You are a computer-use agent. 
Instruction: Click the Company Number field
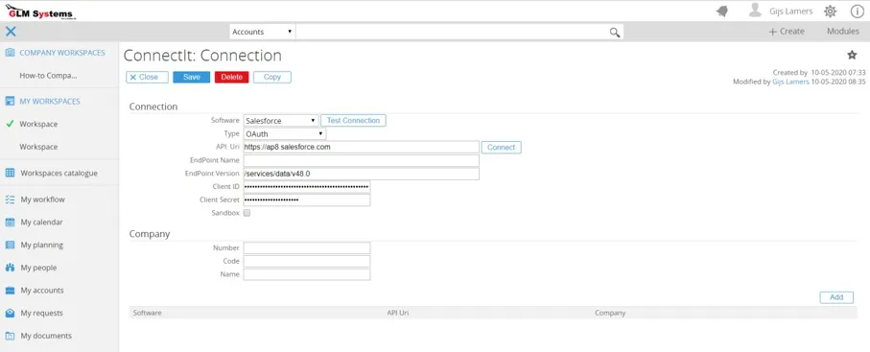pyautogui.click(x=307, y=247)
